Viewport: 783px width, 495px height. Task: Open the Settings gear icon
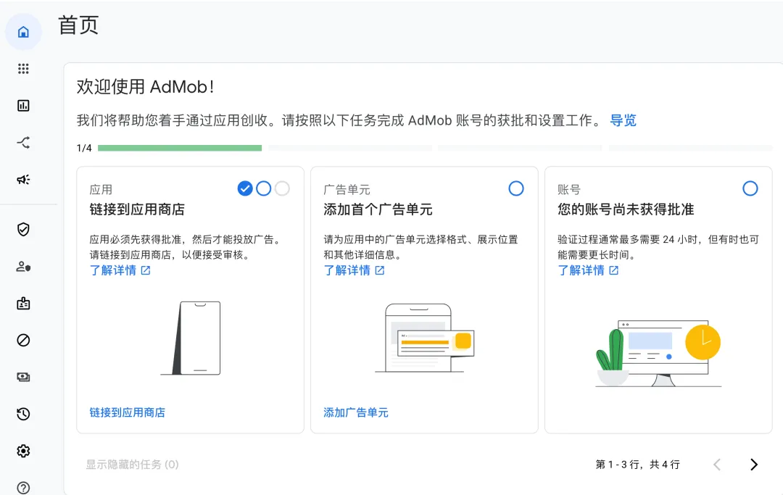23,451
